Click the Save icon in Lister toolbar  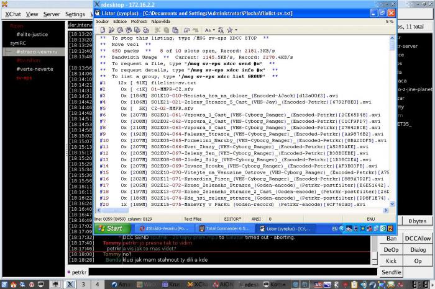[120, 30]
